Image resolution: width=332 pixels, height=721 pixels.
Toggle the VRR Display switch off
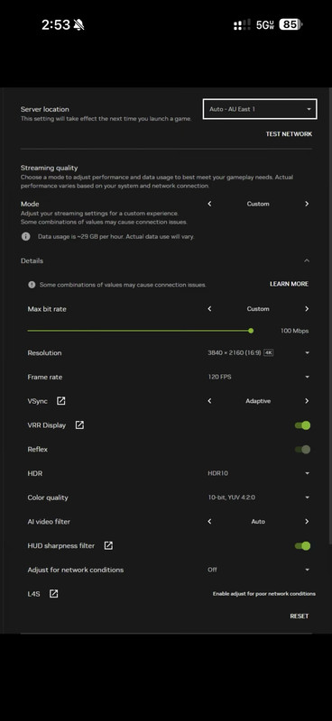302,425
